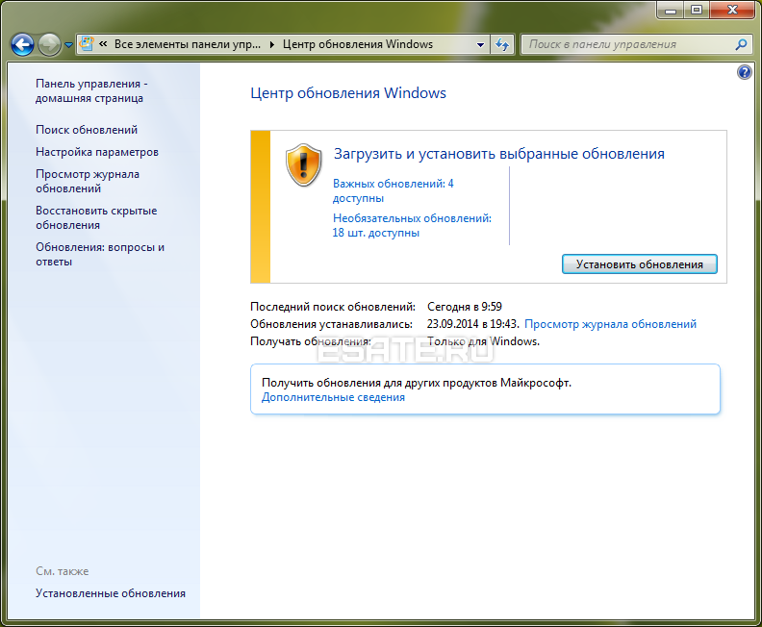Click the greyed Forward arrow button
Image resolution: width=762 pixels, height=627 pixels.
[x=49, y=44]
